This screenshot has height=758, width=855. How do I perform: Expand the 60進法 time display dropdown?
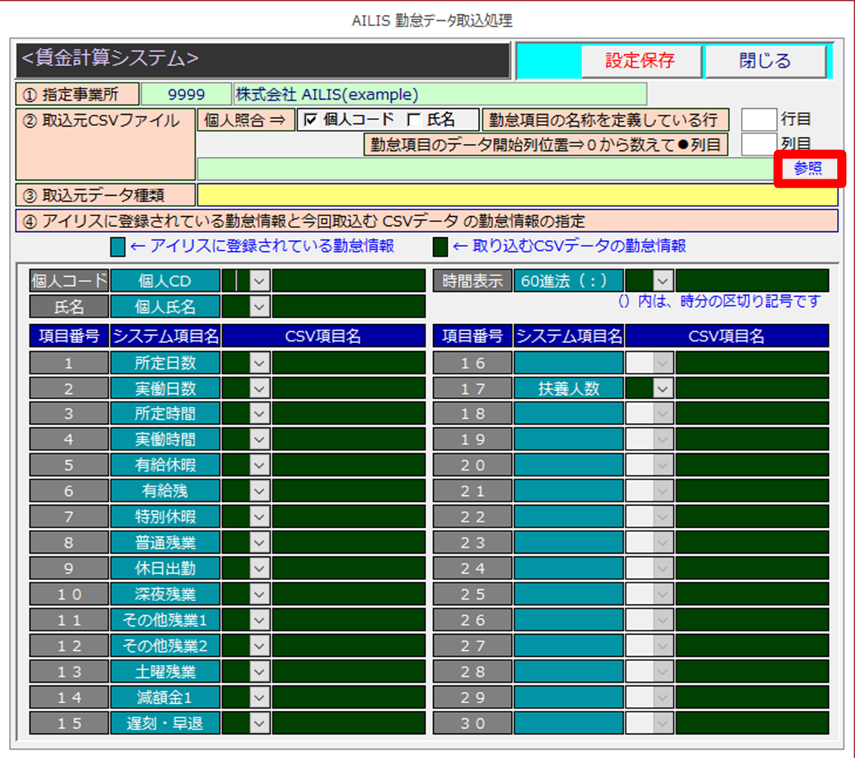point(662,281)
